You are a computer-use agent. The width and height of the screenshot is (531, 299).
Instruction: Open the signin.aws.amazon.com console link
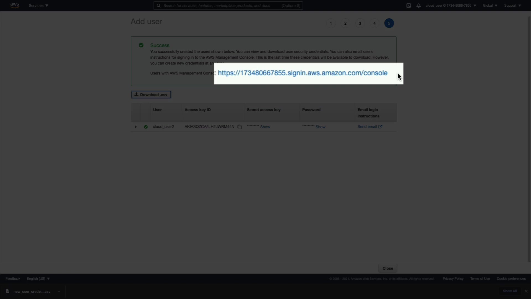[302, 73]
